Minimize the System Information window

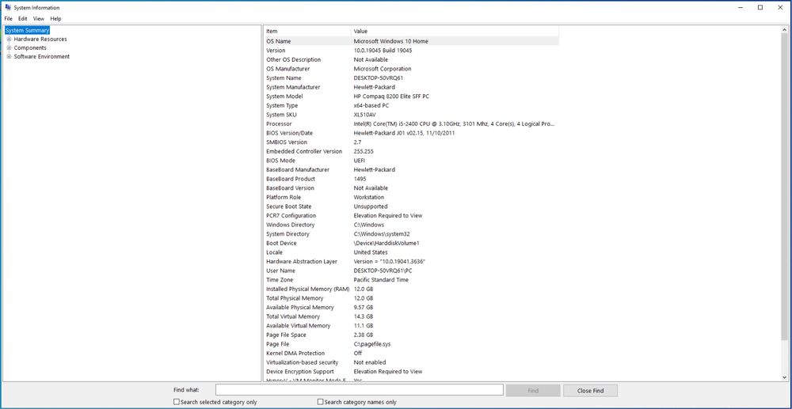coord(741,7)
